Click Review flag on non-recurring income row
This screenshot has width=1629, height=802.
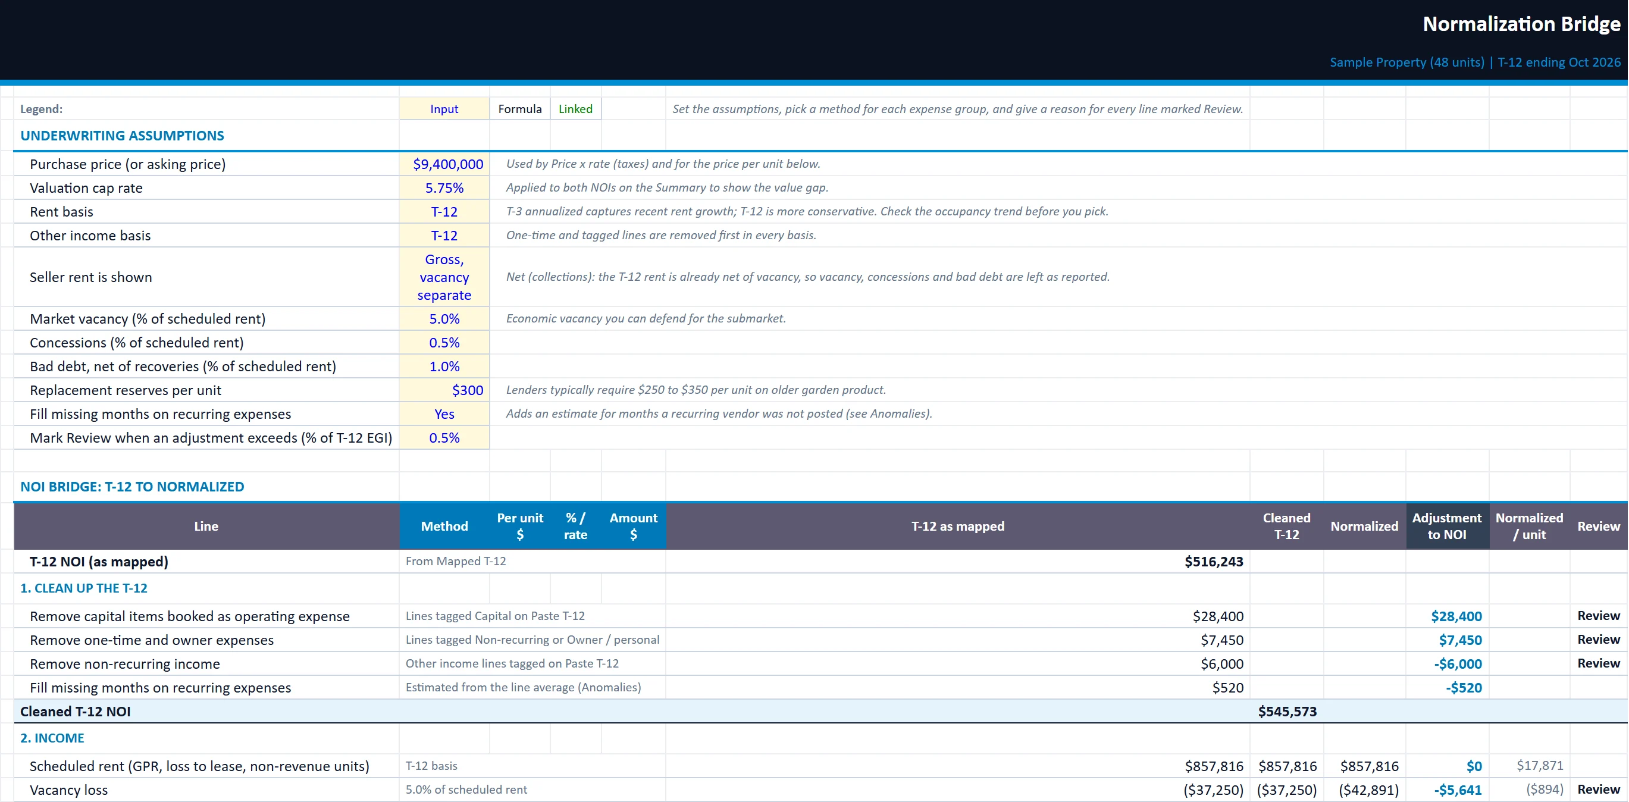click(x=1598, y=663)
